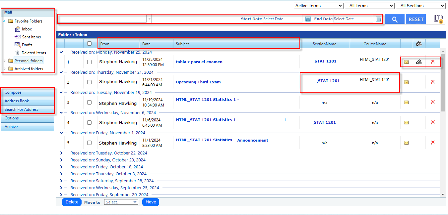Tick the checkbox for message 2

(x=89, y=82)
